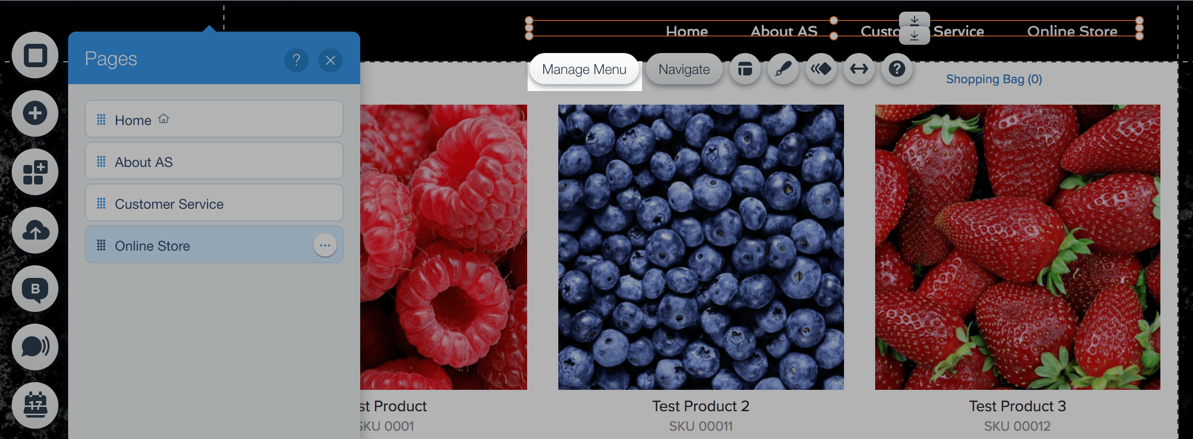Open the cloud upload media icon
This screenshot has width=1193, height=439.
[35, 230]
